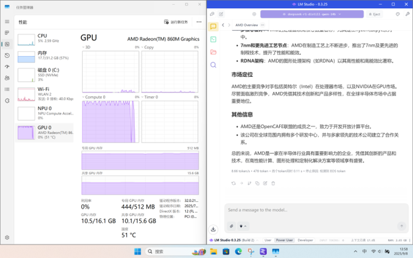This screenshot has height=258, width=413.
Task: Open the Discover search icon in sidebar
Action: [x=213, y=64]
